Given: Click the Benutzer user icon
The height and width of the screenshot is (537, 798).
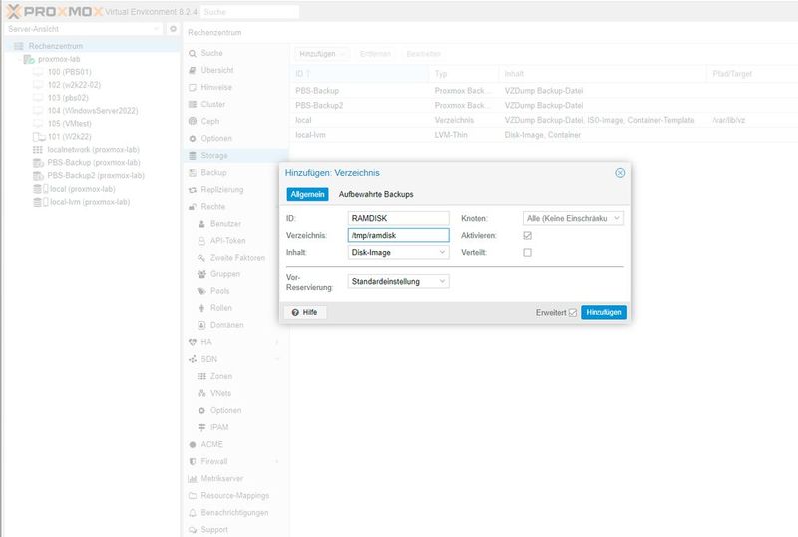Looking at the screenshot, I should click(201, 223).
